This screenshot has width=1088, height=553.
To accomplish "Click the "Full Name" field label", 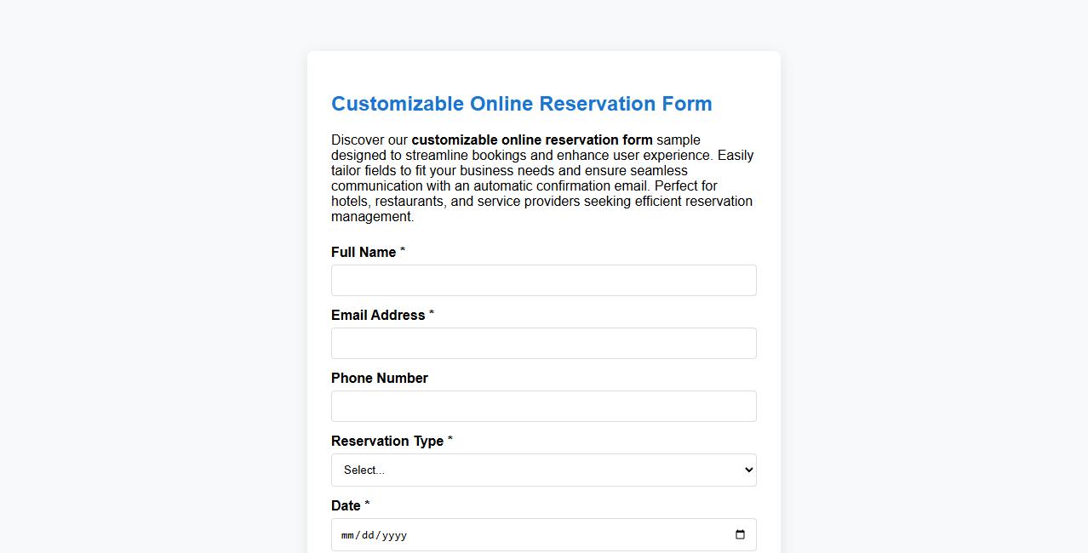I will pyautogui.click(x=362, y=252).
